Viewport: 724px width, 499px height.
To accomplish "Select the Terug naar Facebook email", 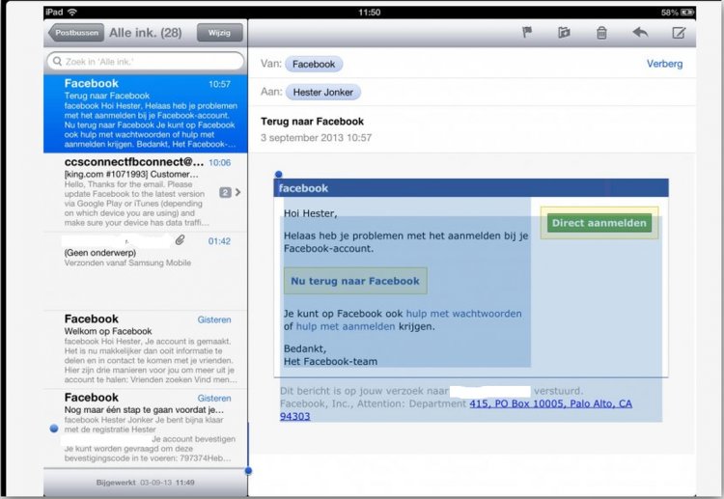I will click(x=146, y=114).
